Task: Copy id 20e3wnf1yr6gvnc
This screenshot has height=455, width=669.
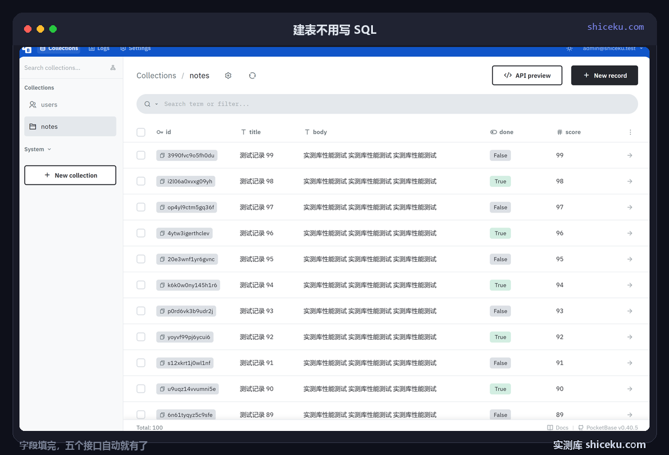Action: [x=162, y=259]
